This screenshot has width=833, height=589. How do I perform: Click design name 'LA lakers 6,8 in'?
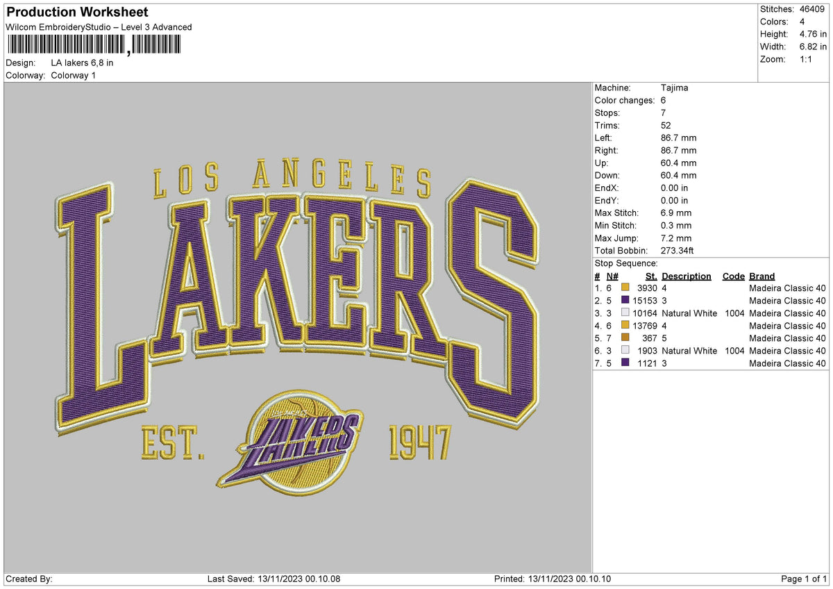[82, 63]
